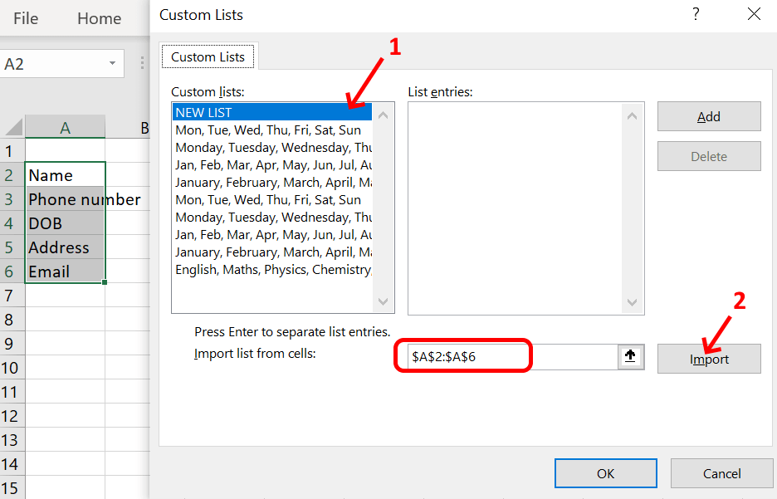Click the Add button
Viewport: 777px width, 499px height.
point(708,117)
